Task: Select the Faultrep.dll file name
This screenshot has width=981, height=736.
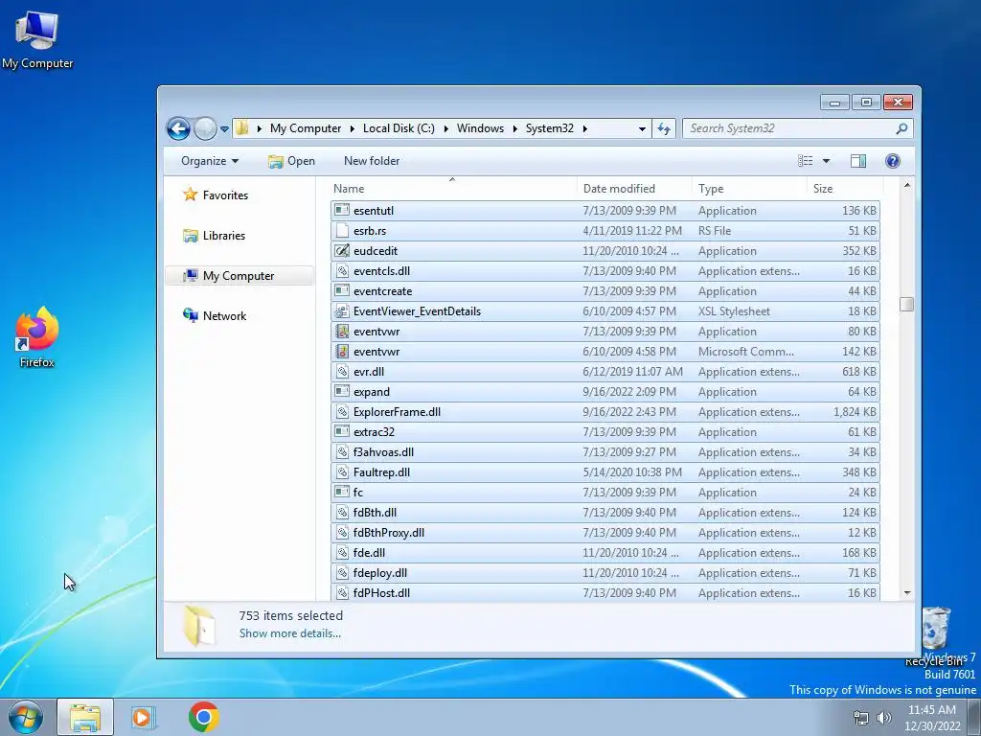Action: coord(381,471)
